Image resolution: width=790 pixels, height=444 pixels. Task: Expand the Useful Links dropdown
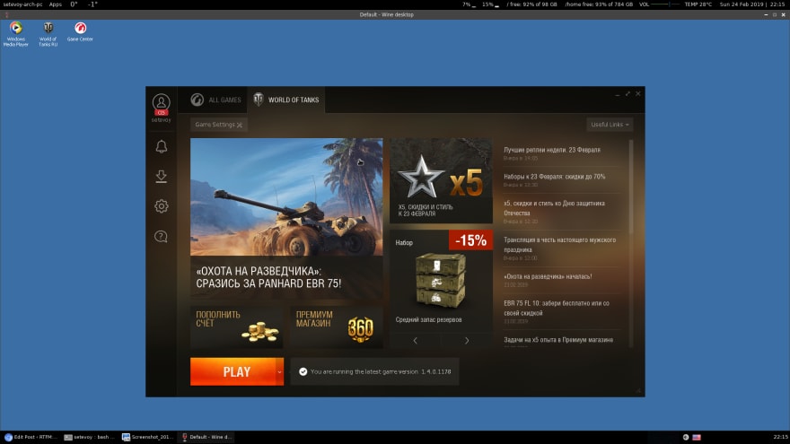[610, 125]
